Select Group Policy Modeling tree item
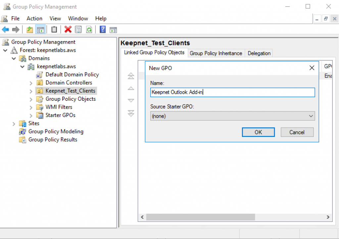Screen dimensions: 339x239 pyautogui.click(x=56, y=131)
